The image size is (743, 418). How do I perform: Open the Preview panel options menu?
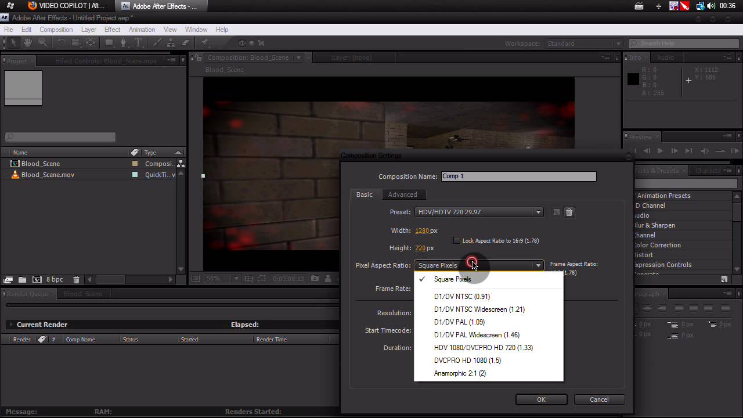[x=728, y=136]
